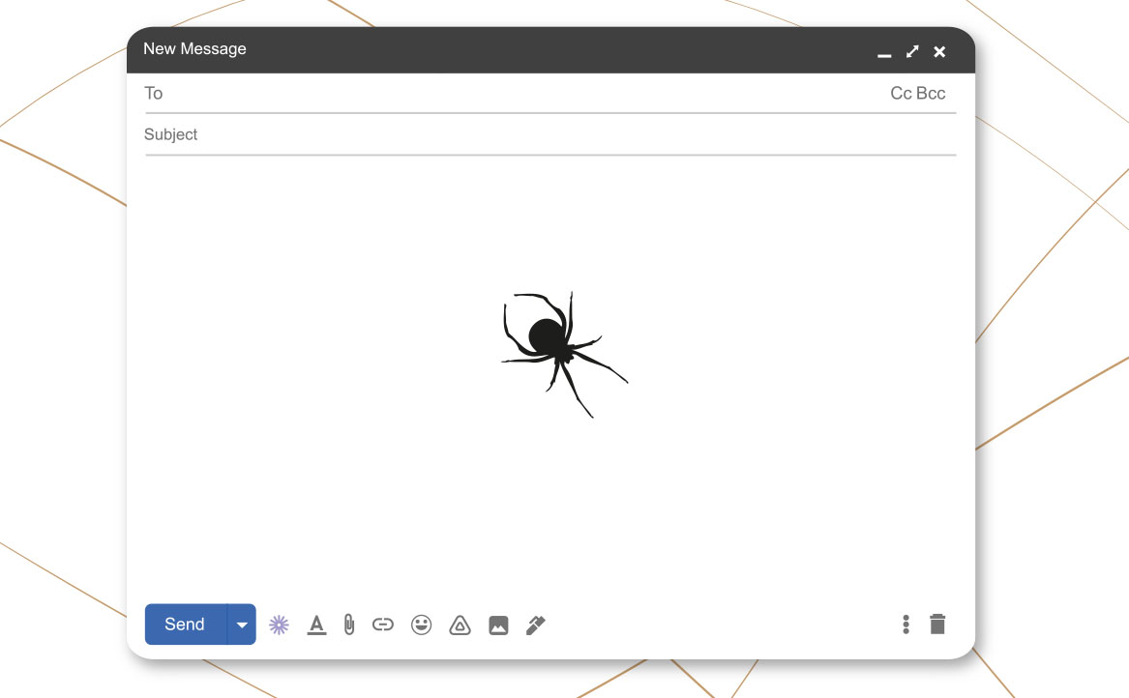Insert signature with the pen icon
The height and width of the screenshot is (698, 1129).
click(x=536, y=625)
